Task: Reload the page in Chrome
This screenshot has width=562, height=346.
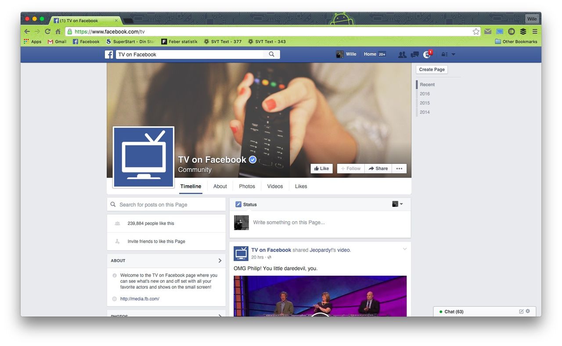Action: pos(47,32)
